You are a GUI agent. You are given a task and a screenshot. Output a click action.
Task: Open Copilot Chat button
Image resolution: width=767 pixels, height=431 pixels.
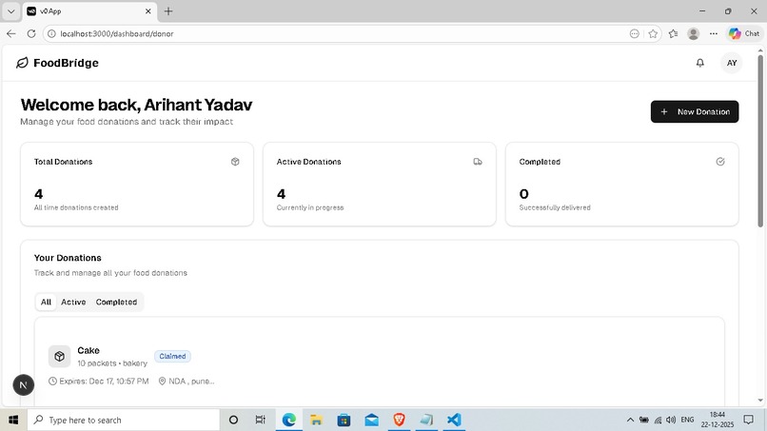(744, 33)
